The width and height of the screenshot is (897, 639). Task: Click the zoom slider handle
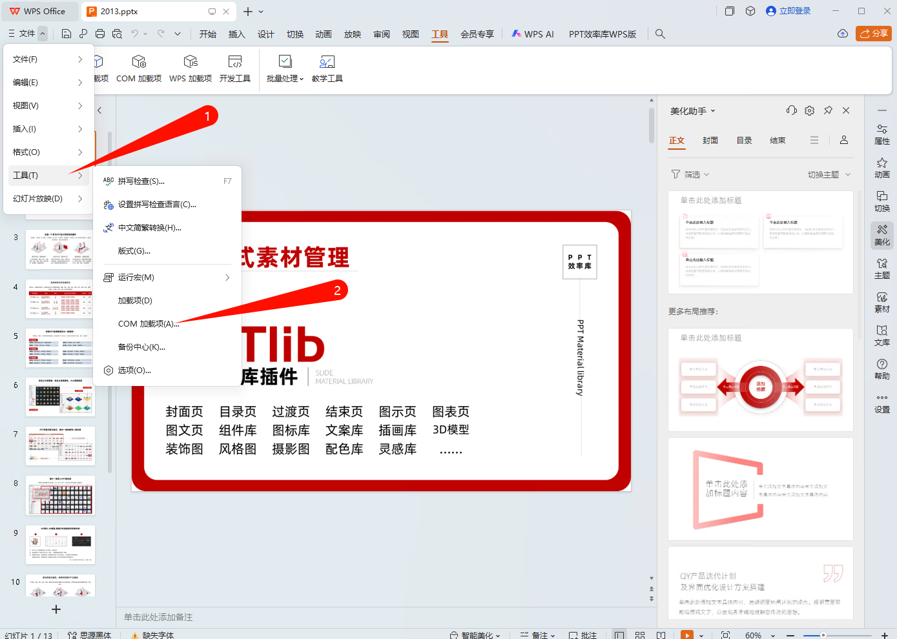pos(823,635)
